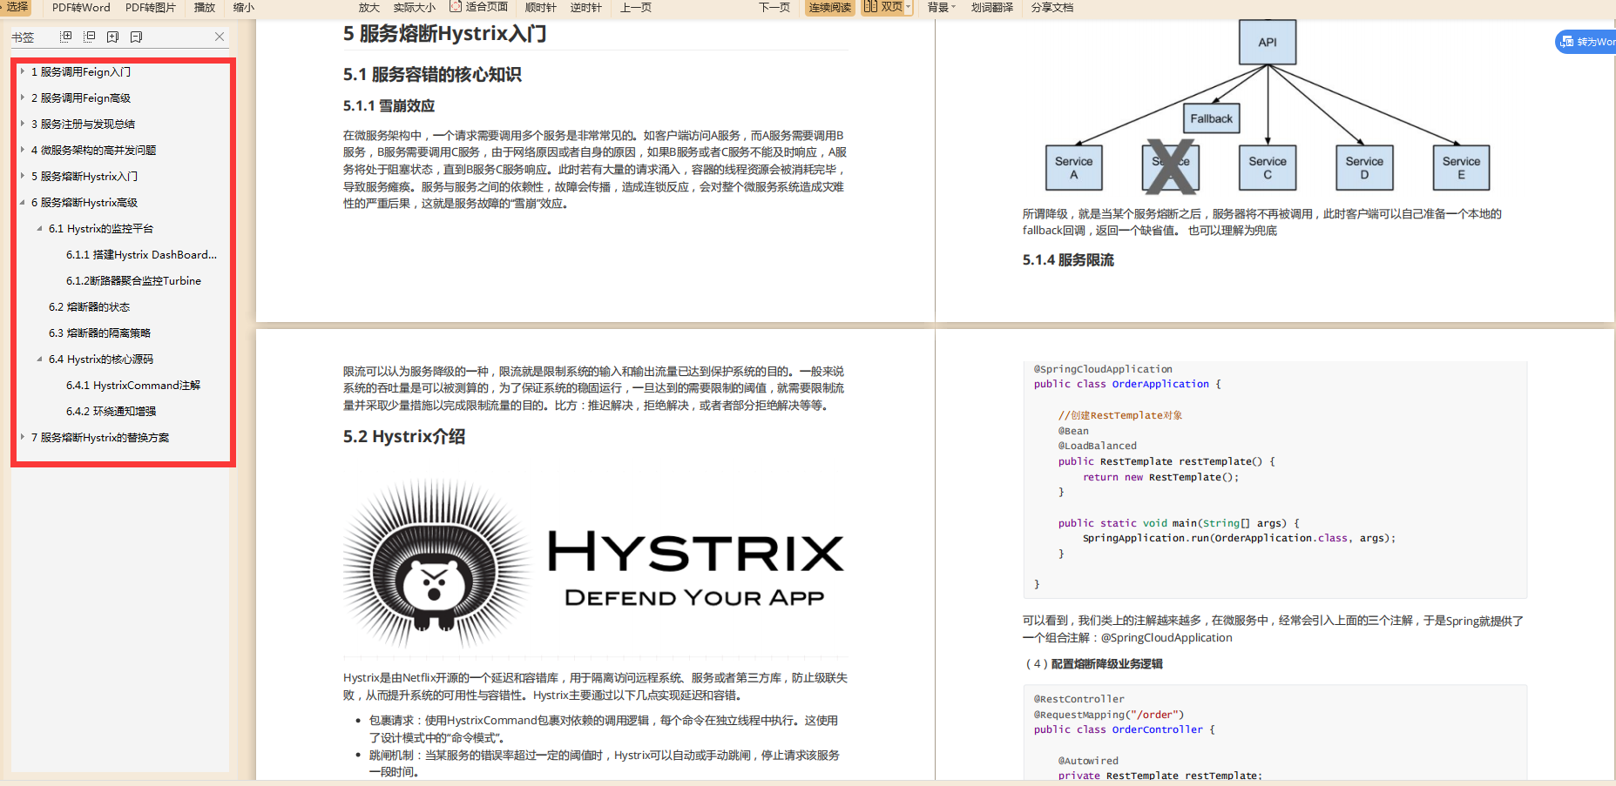The width and height of the screenshot is (1616, 786).
Task: Expand bookmark 5 服务熔断Hystrix入门
Action: tap(23, 176)
